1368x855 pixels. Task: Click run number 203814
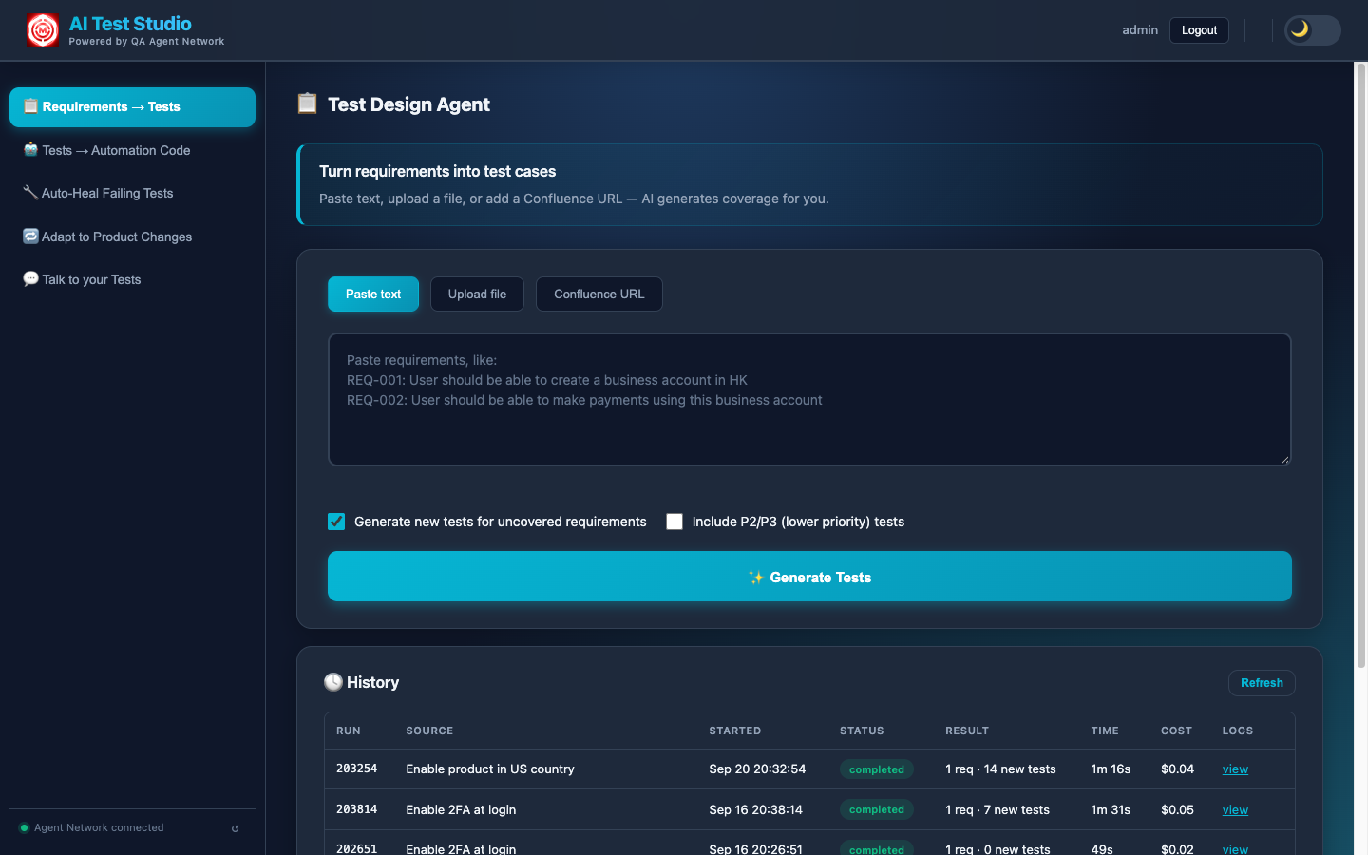coord(357,809)
